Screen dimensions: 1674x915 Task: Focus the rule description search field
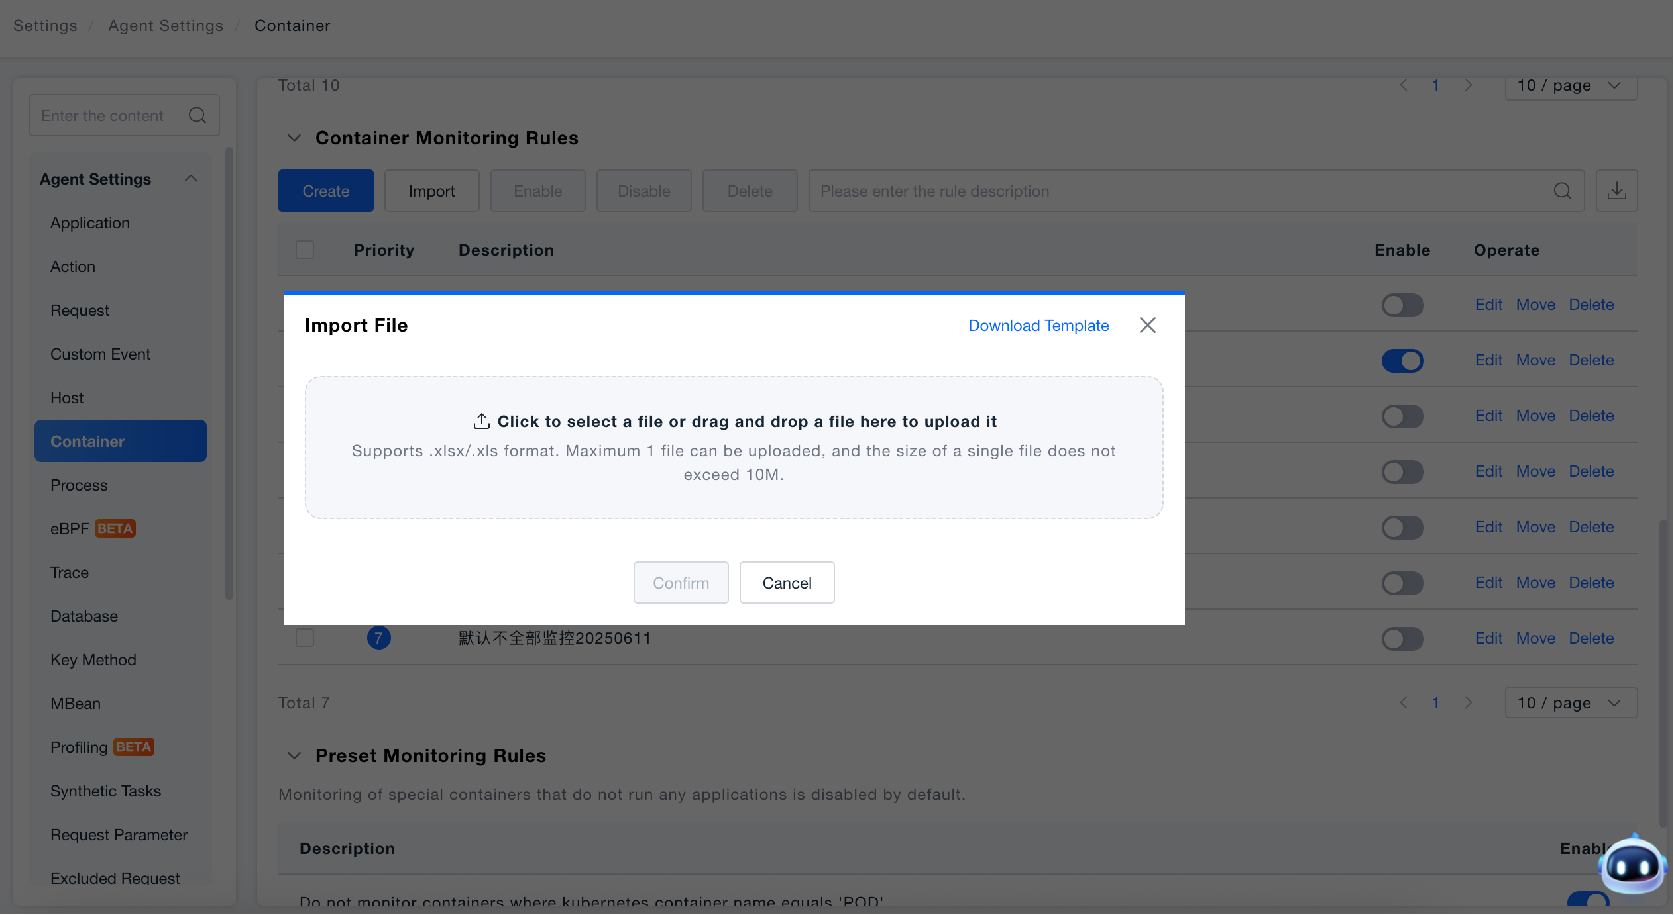point(1196,191)
